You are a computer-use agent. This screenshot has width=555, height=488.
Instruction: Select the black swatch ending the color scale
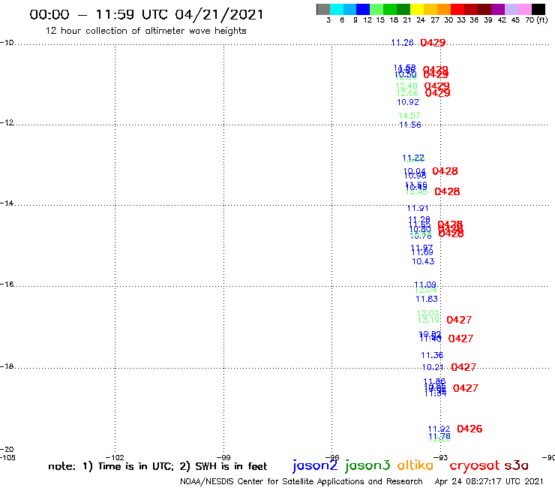538,9
